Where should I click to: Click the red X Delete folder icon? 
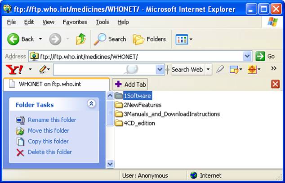coord(20,152)
